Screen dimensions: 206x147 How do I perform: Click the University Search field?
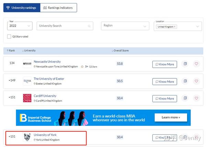point(65,26)
